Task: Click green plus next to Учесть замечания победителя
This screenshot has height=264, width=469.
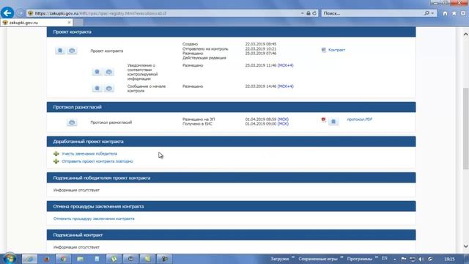Action: tap(56, 153)
